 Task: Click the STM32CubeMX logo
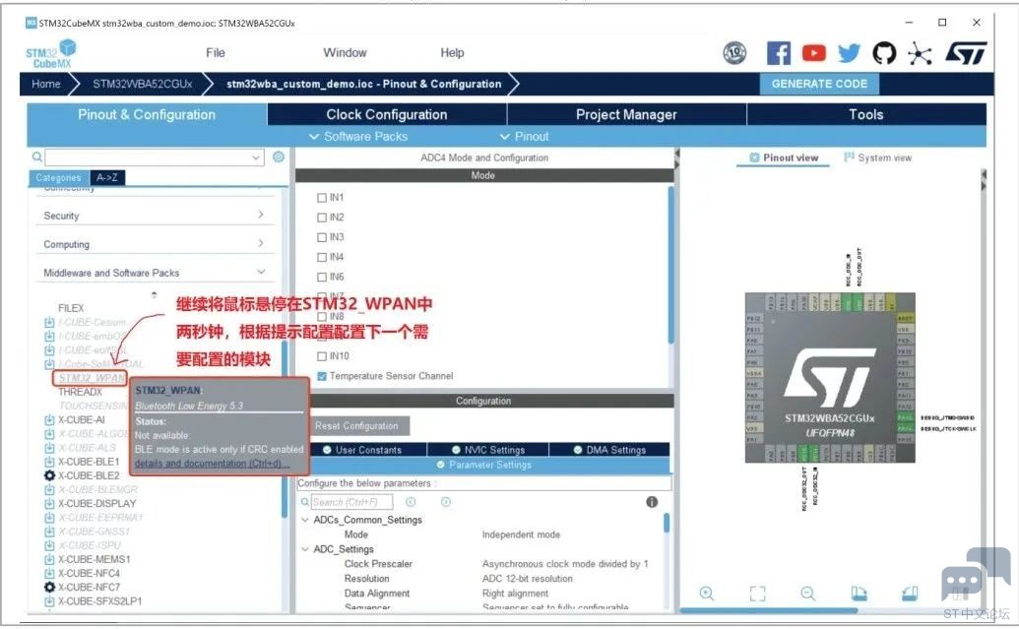point(50,54)
